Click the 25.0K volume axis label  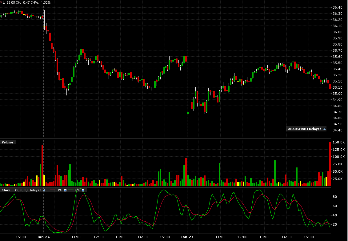338,179
